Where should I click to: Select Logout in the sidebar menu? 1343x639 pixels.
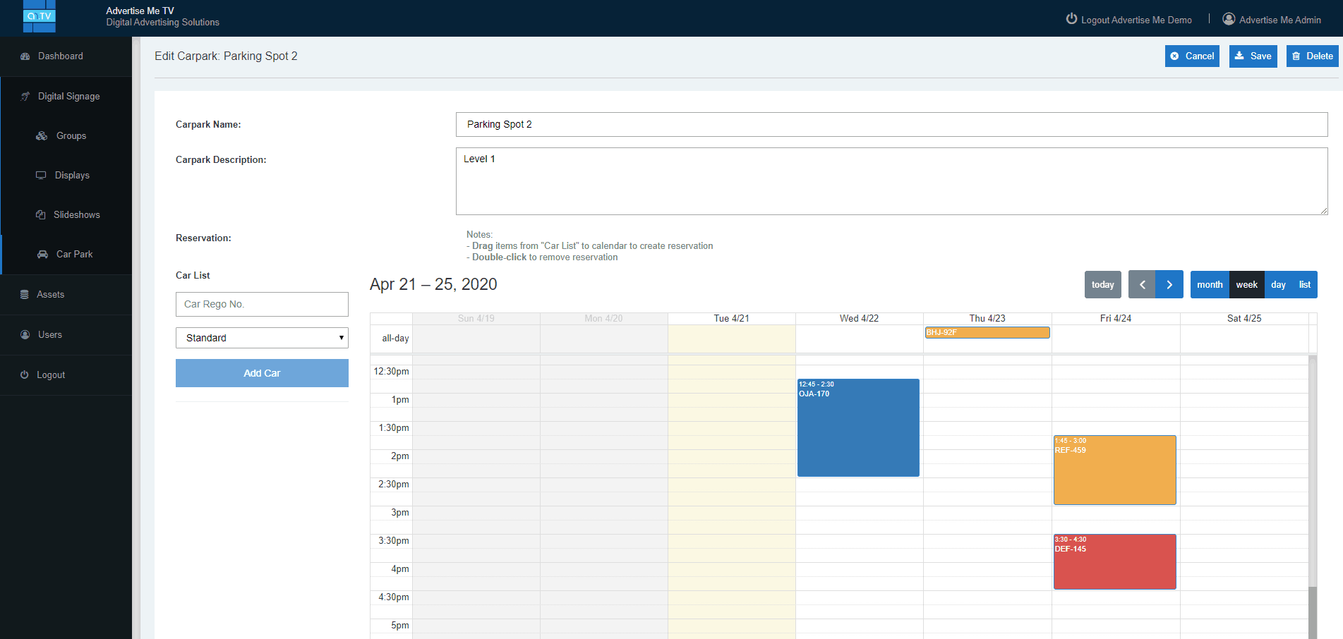coord(51,375)
